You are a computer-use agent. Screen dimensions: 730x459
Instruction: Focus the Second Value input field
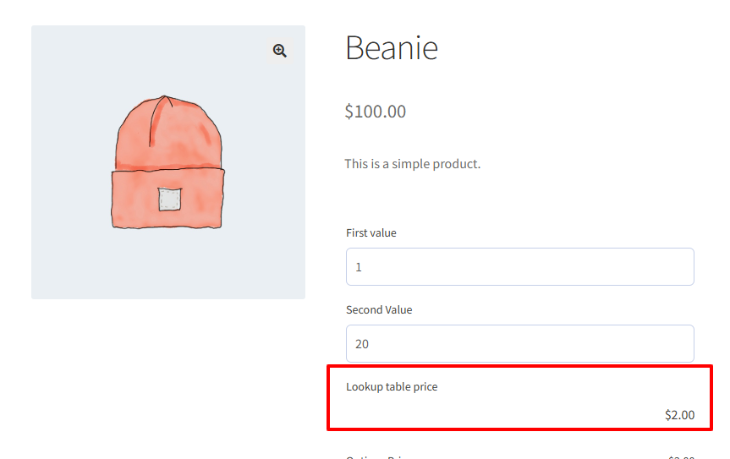click(x=519, y=344)
